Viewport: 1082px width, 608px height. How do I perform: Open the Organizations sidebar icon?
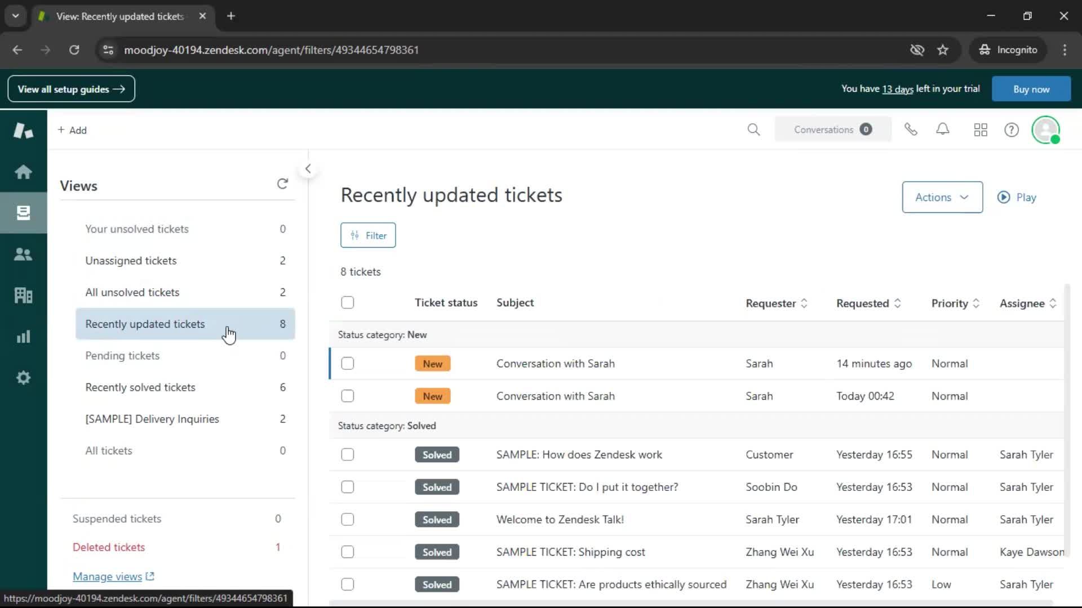pyautogui.click(x=23, y=296)
